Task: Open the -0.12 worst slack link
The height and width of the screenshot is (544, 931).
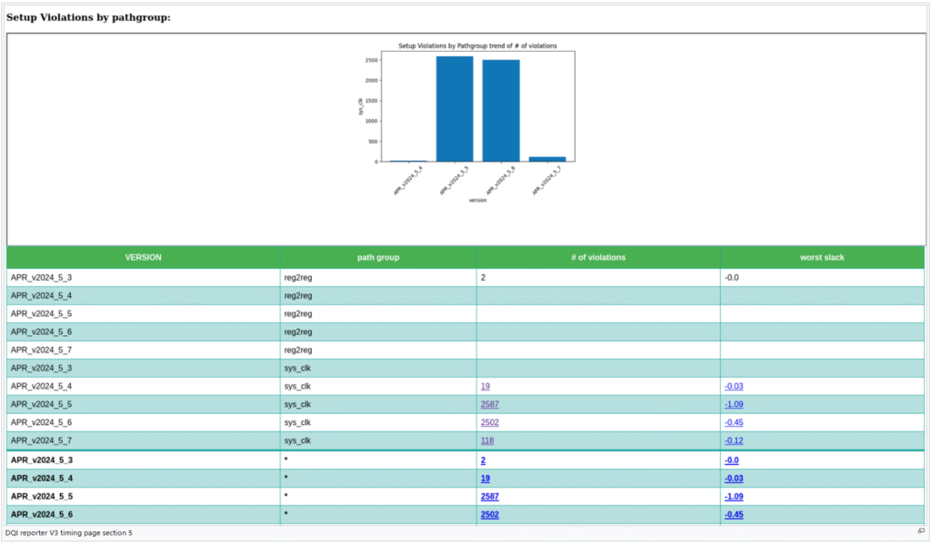Action: (735, 441)
